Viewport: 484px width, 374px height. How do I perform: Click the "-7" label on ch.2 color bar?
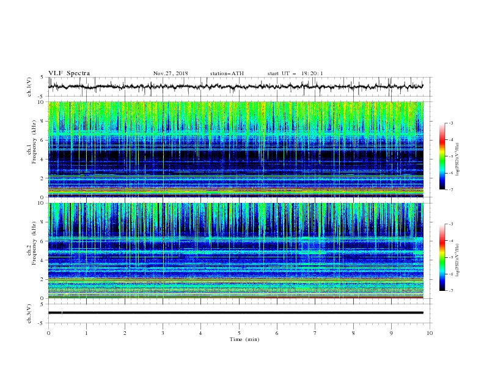pyautogui.click(x=451, y=291)
